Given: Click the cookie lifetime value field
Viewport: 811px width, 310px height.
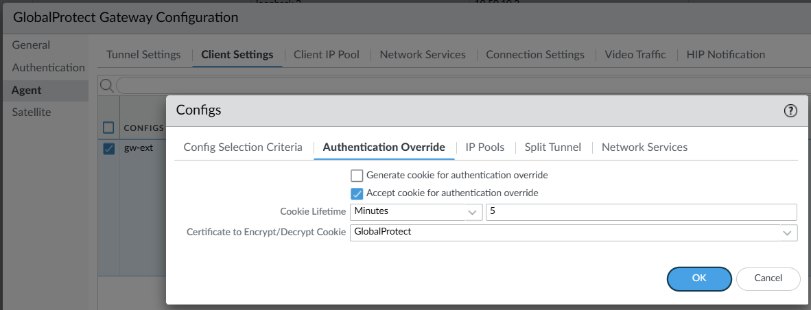Looking at the screenshot, I should (641, 212).
